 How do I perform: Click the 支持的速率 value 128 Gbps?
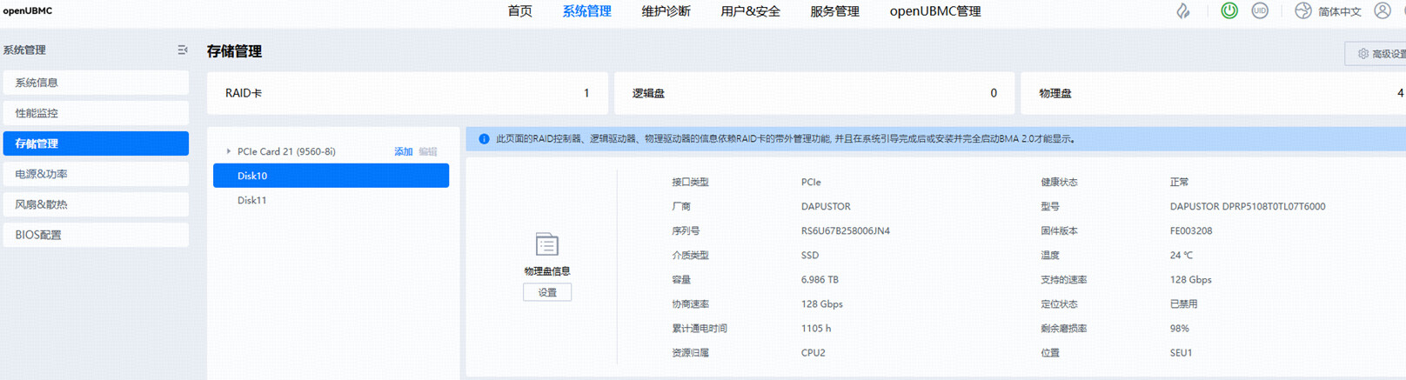click(x=1191, y=280)
